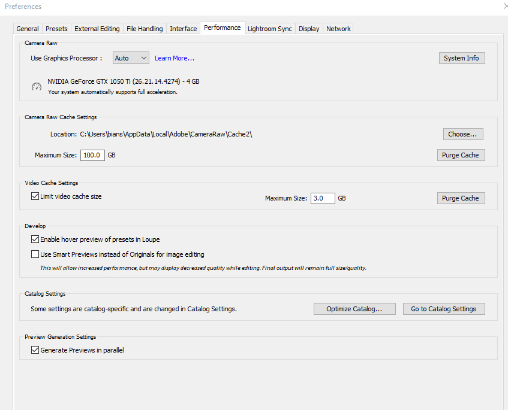Disable 'Limit video cache size'
The image size is (508, 410).
click(34, 195)
